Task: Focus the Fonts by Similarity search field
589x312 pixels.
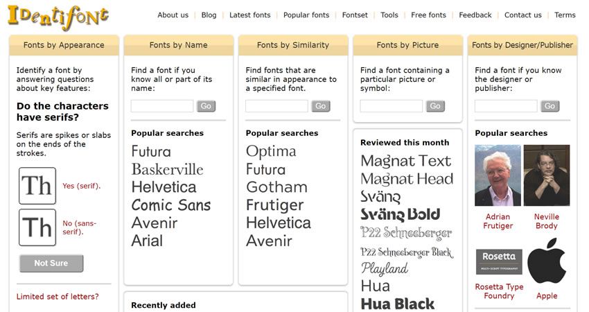Action: pyautogui.click(x=276, y=106)
